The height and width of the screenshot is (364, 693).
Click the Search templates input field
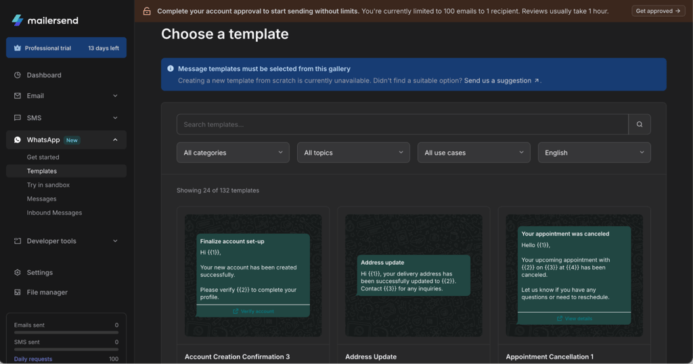click(x=402, y=124)
